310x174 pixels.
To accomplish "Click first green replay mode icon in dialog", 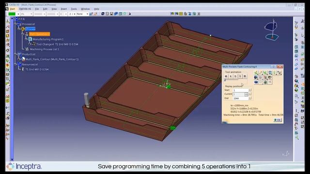I will tap(256, 72).
